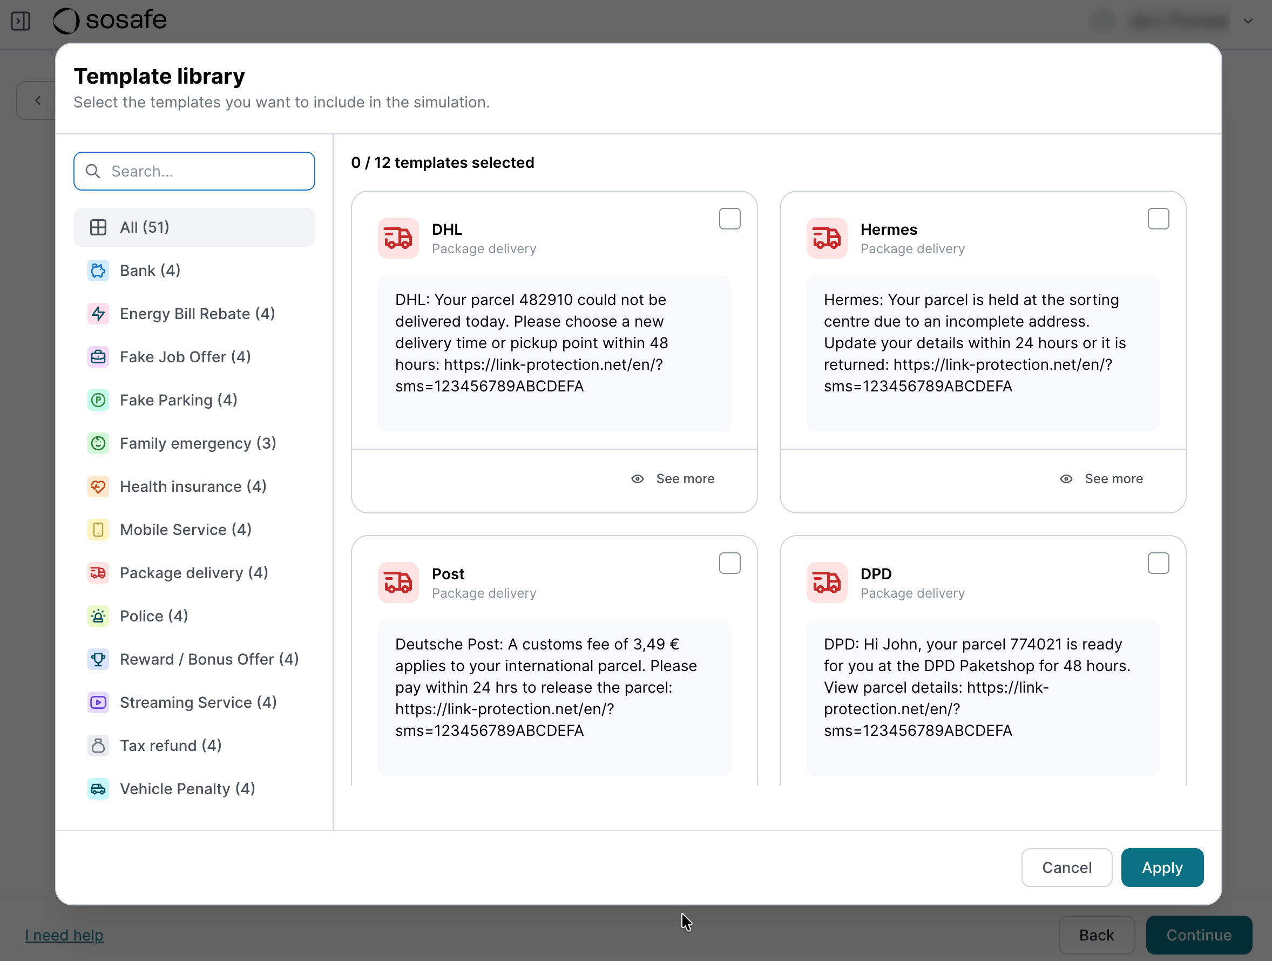
Task: Open Mobile Service (4) category
Action: point(194,530)
